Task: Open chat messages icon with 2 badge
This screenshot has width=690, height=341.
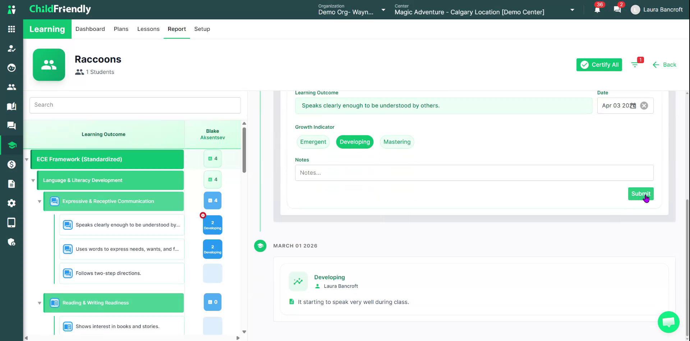Action: (617, 10)
